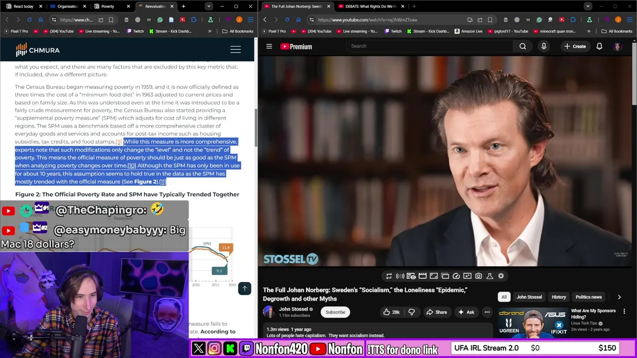Click YouTube address bar URL

coord(368,20)
